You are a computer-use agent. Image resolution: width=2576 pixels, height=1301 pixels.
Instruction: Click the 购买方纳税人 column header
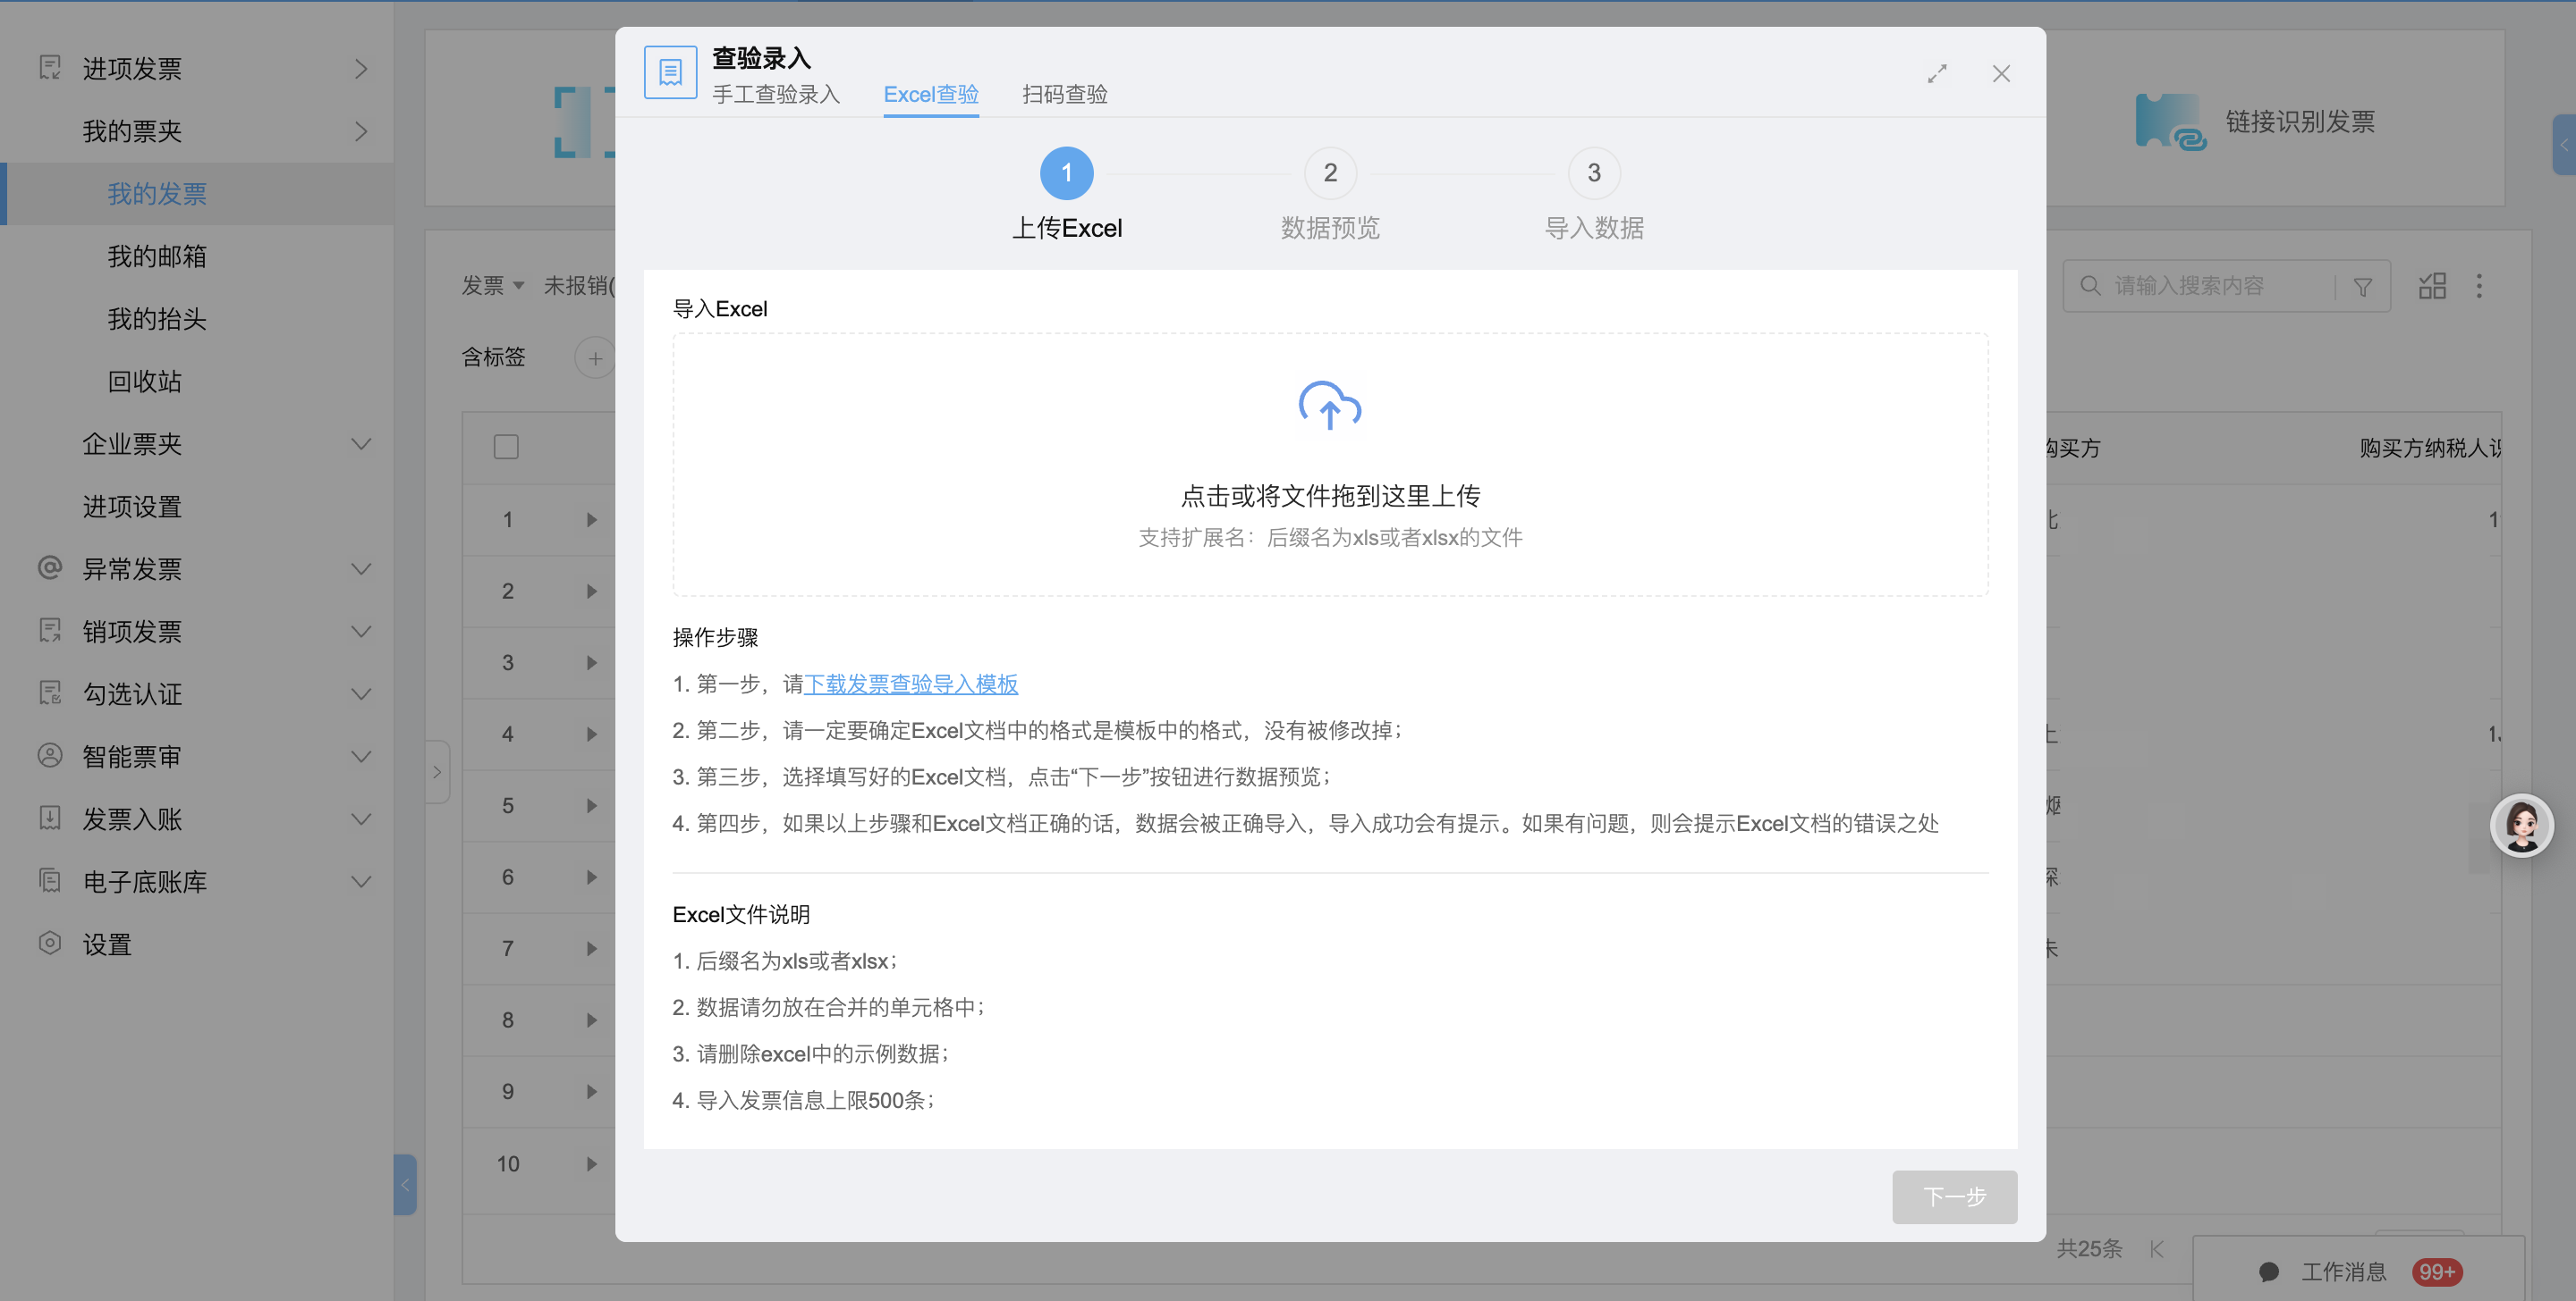point(2429,448)
